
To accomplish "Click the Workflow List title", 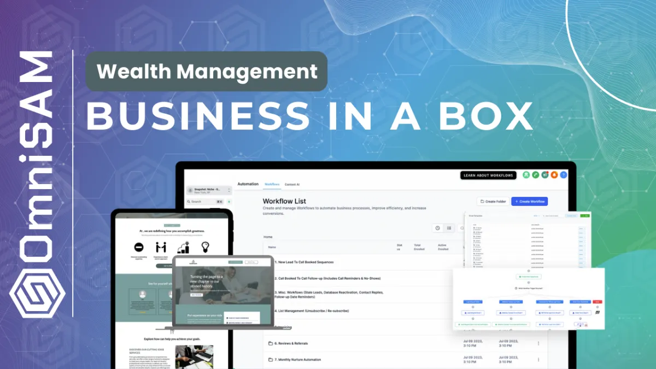I will coord(284,201).
